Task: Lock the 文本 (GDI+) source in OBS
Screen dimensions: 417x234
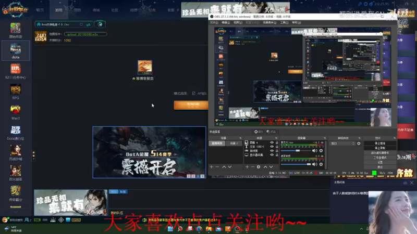Action: 277,147
